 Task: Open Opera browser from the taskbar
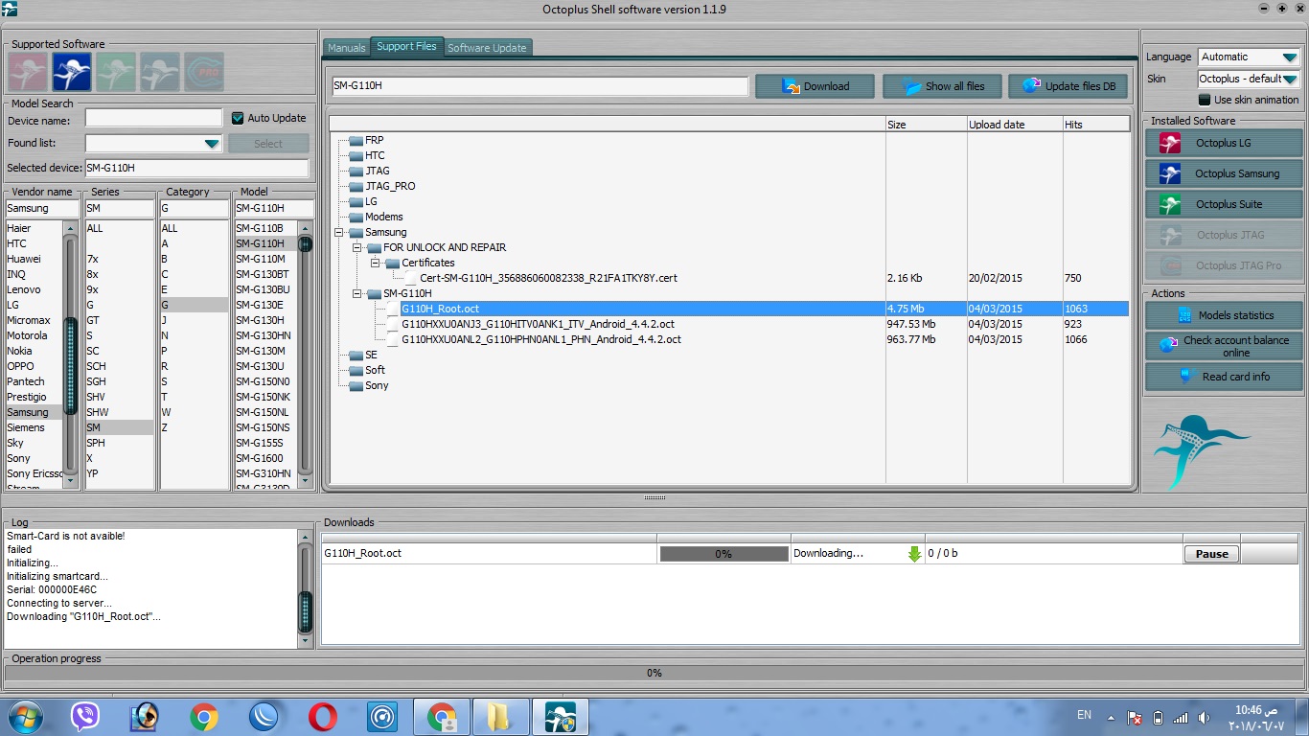(x=323, y=716)
